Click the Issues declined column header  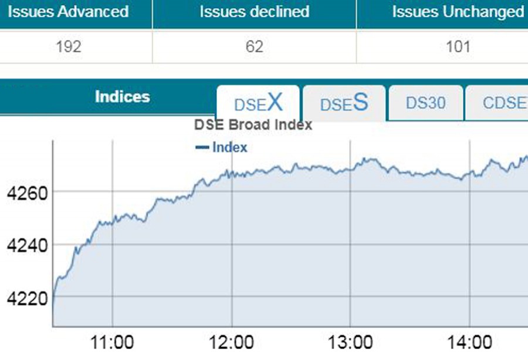(x=254, y=12)
